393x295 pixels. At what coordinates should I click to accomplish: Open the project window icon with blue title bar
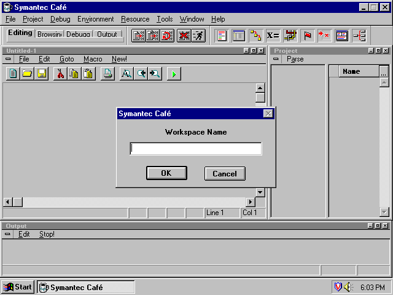pyautogui.click(x=239, y=36)
